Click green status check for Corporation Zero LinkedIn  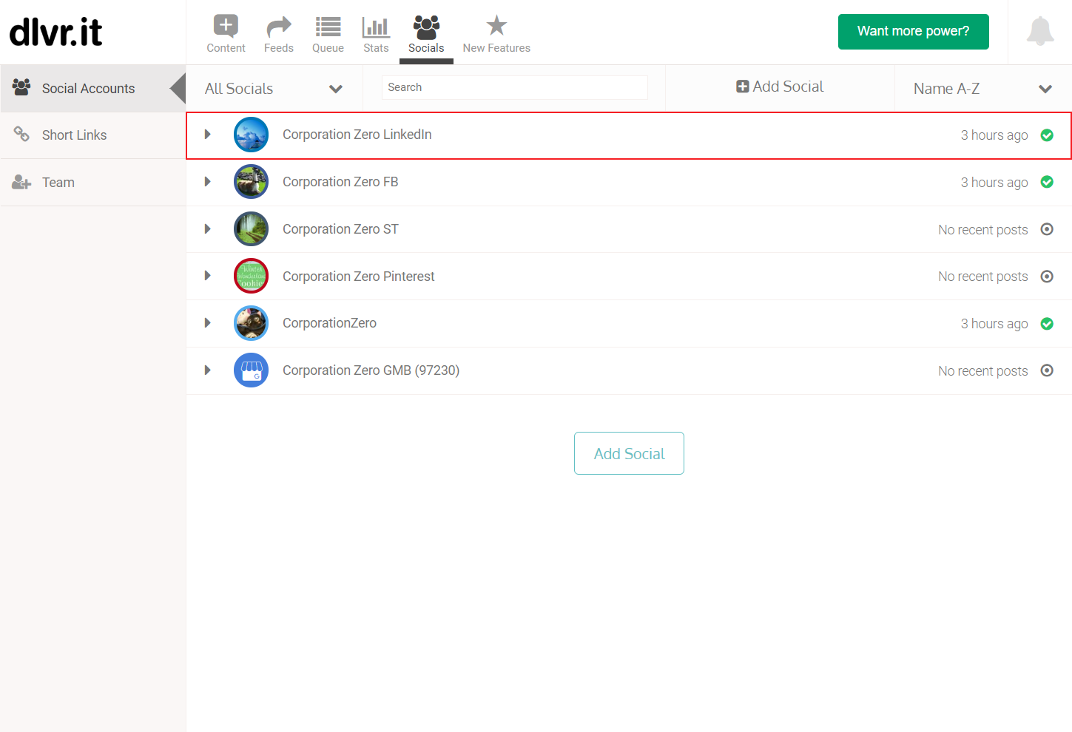(x=1047, y=135)
